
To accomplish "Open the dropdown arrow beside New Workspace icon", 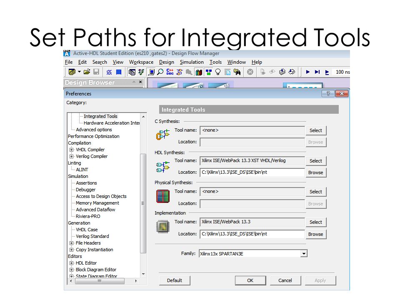I will (x=79, y=72).
